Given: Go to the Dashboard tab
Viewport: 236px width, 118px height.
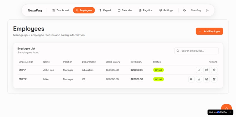Looking at the screenshot, I should click(x=61, y=10).
